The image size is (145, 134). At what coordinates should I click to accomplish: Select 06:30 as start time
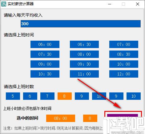(x=84, y=44)
